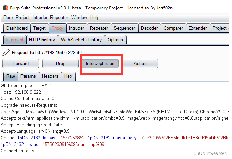Screen dimensions: 232x159
Task: Go to the Intruder tool tab
Action: point(77,28)
